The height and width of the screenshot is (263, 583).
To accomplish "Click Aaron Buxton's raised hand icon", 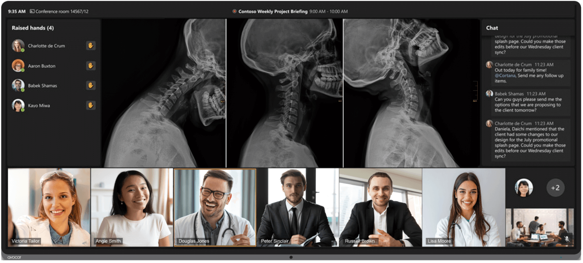I will [90, 66].
